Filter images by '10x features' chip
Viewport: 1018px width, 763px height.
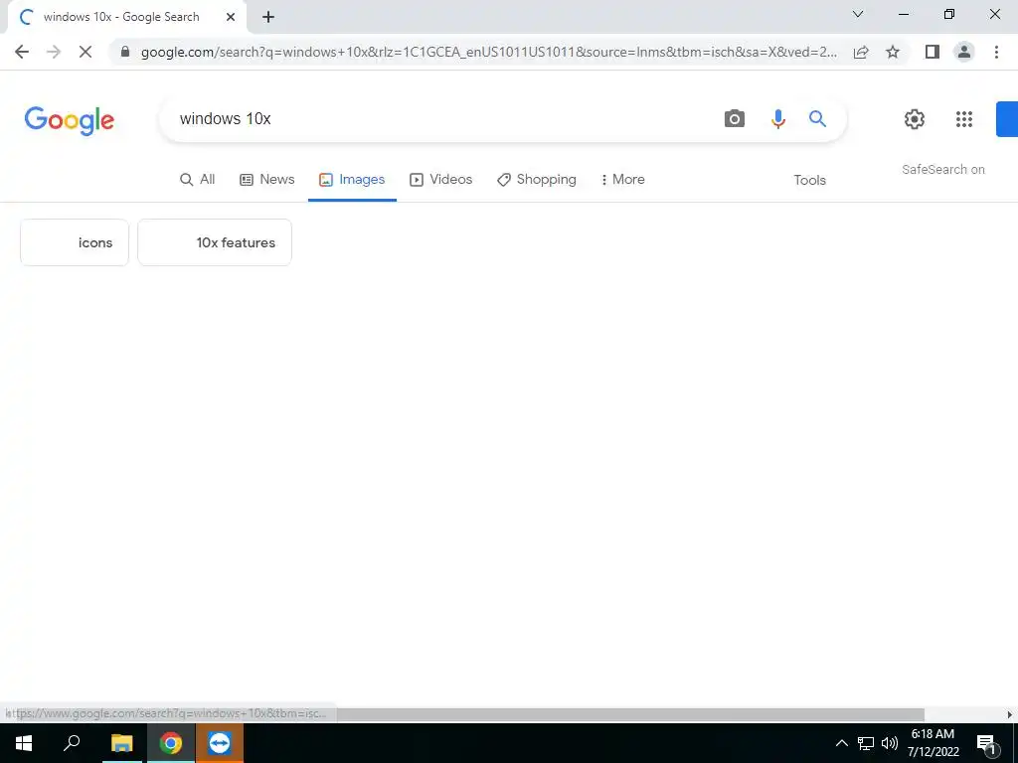coord(215,242)
